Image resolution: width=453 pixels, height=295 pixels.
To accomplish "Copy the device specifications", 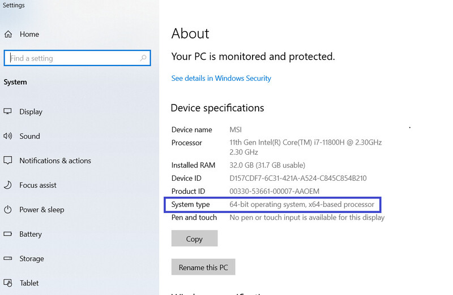I will 194,238.
